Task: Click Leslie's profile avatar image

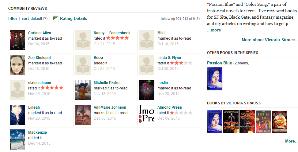Action: point(147,90)
